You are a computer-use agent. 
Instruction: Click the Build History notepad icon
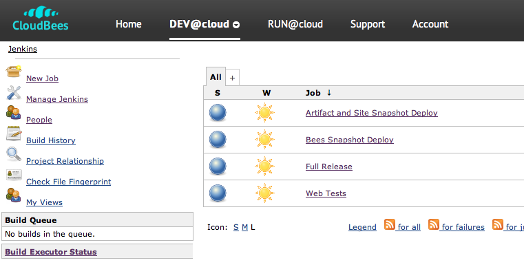(14, 133)
